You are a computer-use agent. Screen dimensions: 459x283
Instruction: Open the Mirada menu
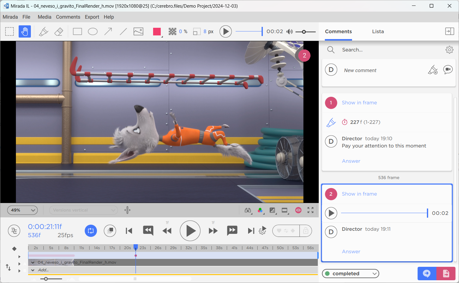(10, 17)
